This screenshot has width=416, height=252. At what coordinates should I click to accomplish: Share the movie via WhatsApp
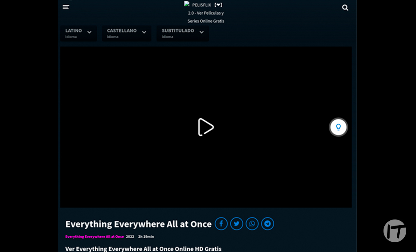tap(252, 224)
